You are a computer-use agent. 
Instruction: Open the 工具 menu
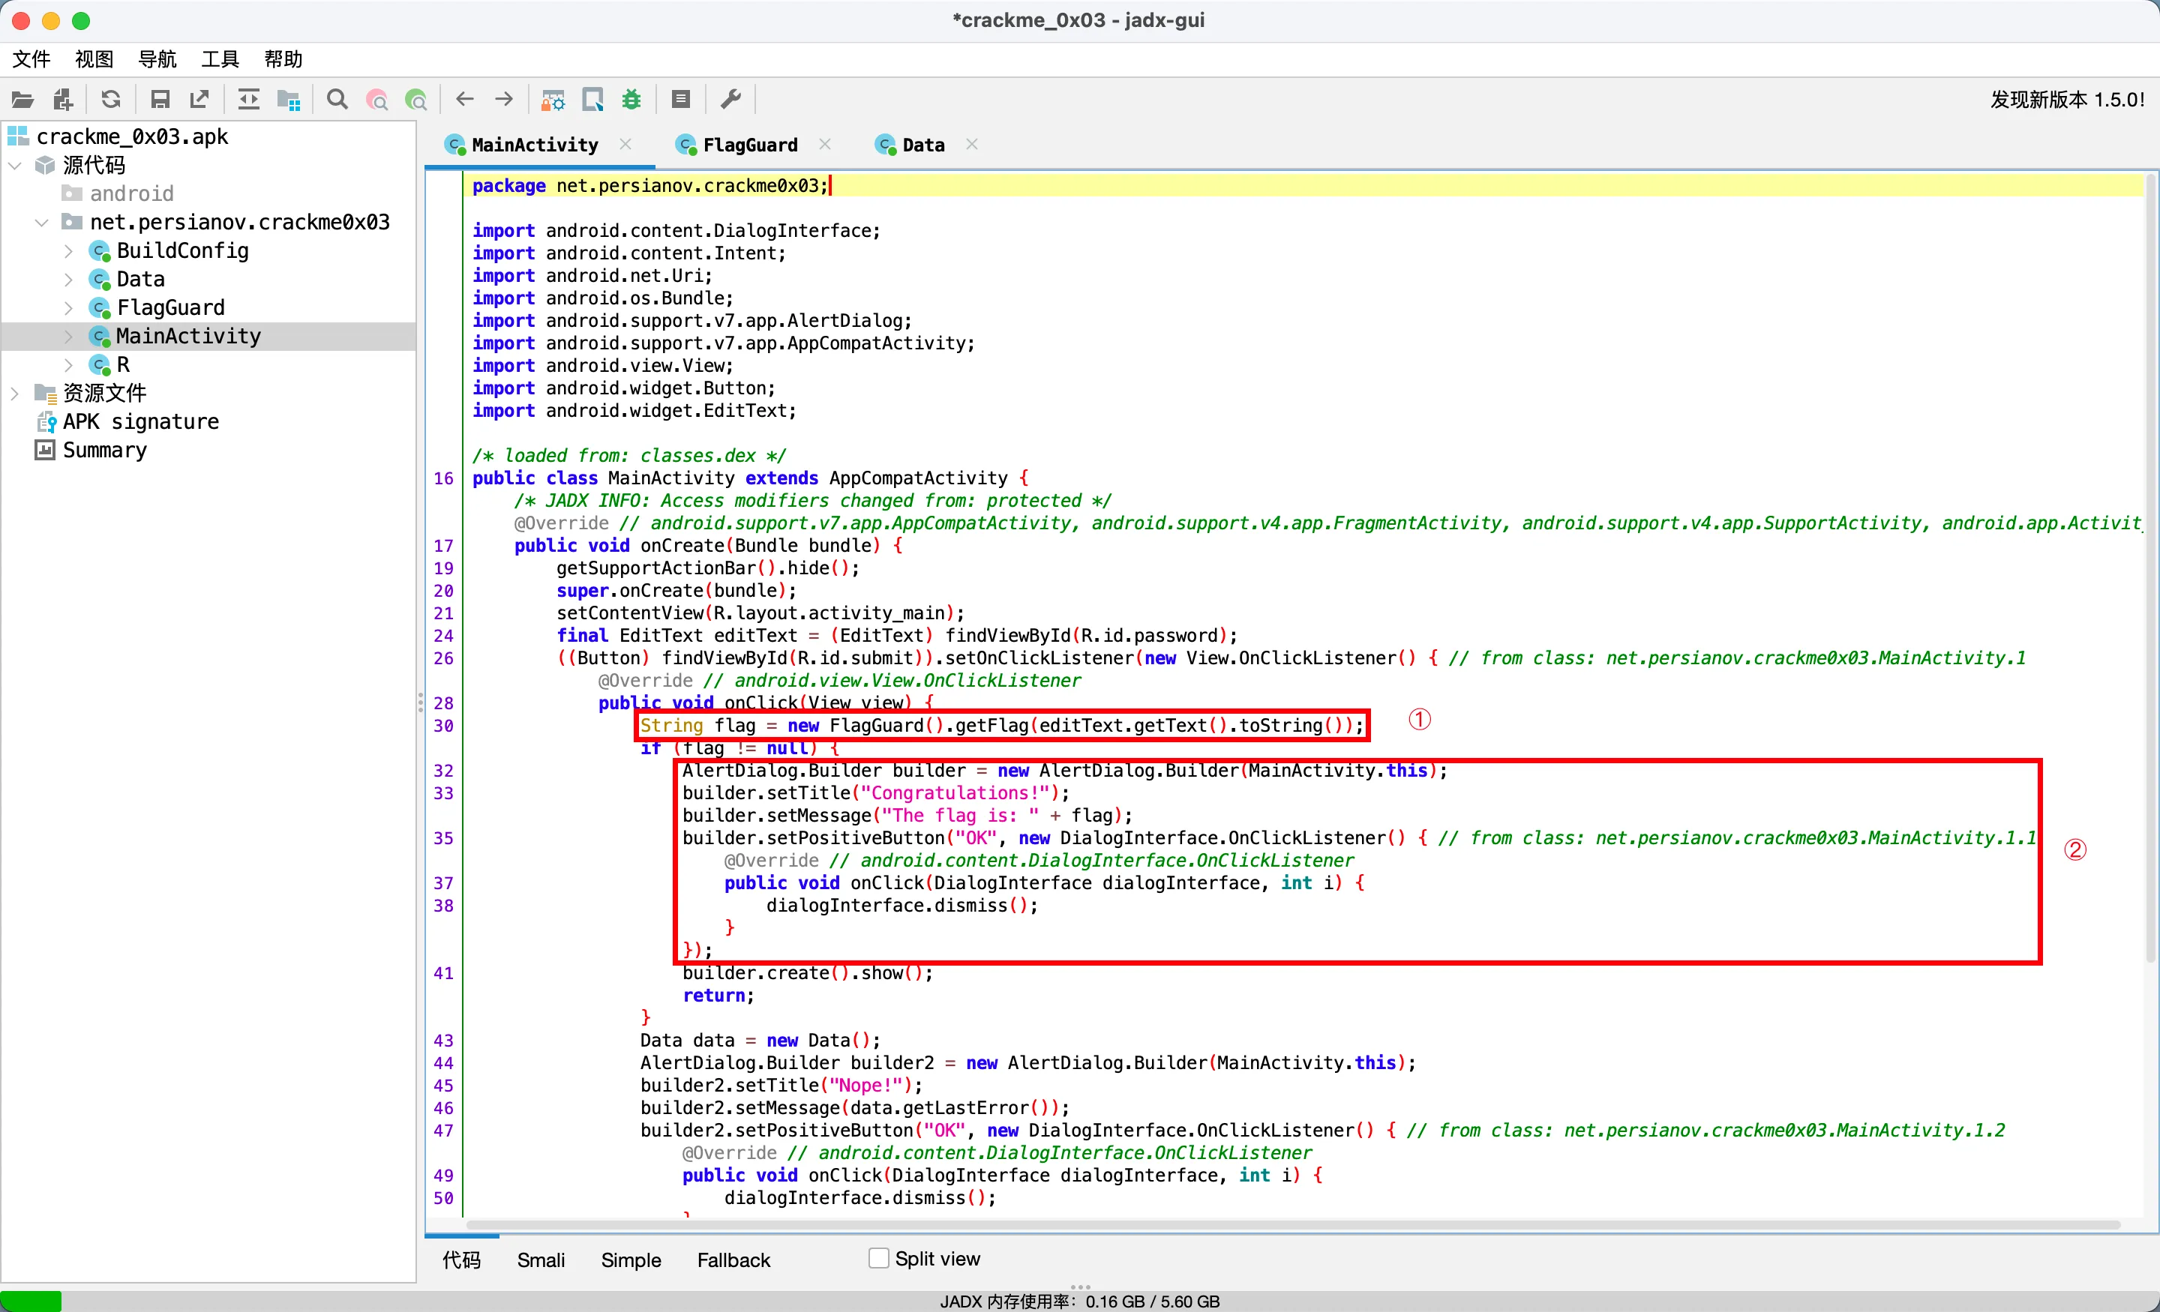coord(219,58)
